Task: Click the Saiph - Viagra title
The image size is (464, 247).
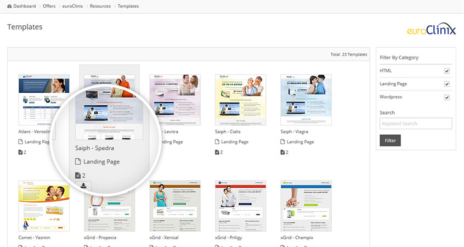Action: coord(295,132)
